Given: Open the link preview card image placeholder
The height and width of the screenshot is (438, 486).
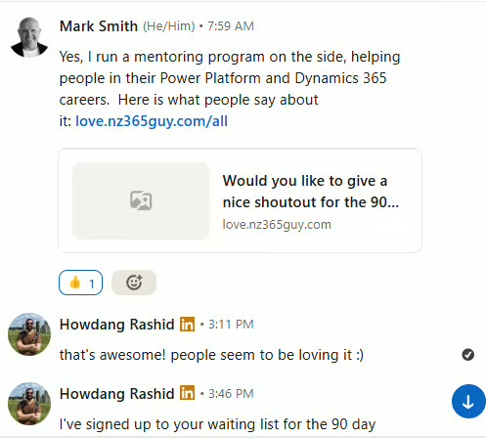Looking at the screenshot, I should (x=141, y=200).
